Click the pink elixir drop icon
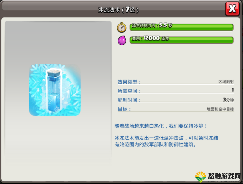Image resolution: width=243 pixels, height=184 pixels. coord(122,40)
